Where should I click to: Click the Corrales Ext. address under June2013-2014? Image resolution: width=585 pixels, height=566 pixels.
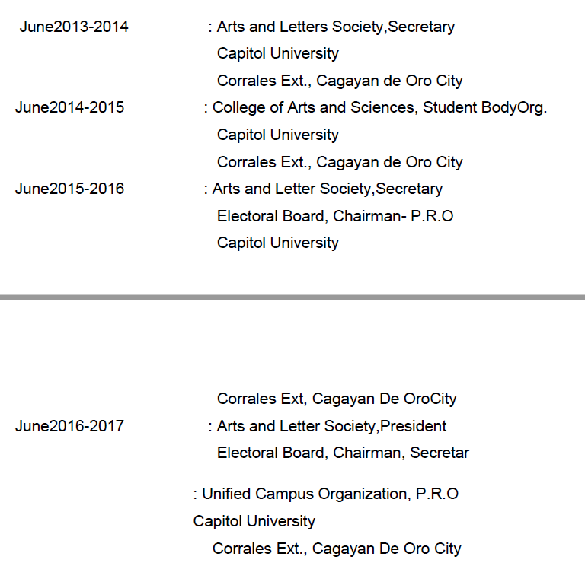pyautogui.click(x=340, y=81)
